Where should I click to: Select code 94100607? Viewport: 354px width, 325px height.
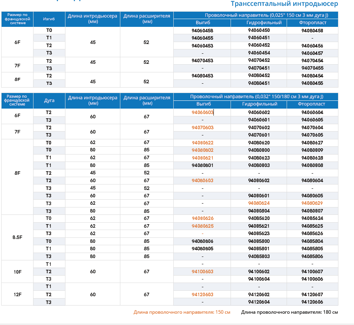click(x=312, y=272)
